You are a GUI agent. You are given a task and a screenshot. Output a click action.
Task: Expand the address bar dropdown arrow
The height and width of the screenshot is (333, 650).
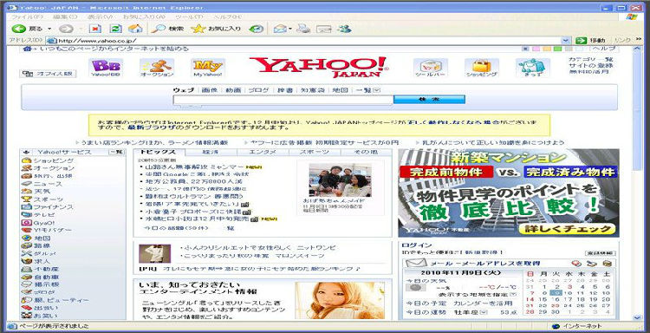pyautogui.click(x=565, y=40)
